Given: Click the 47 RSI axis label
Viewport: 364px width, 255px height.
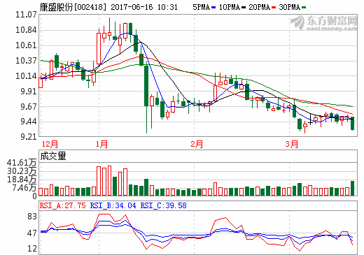Looking at the screenshot, I should click(32, 233).
